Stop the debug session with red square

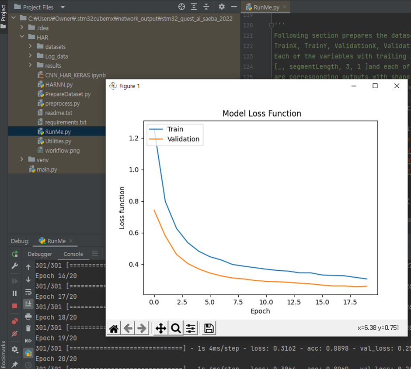(15, 306)
